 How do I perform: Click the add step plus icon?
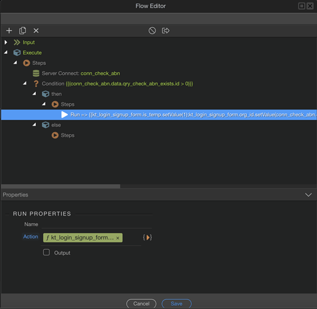(9, 31)
